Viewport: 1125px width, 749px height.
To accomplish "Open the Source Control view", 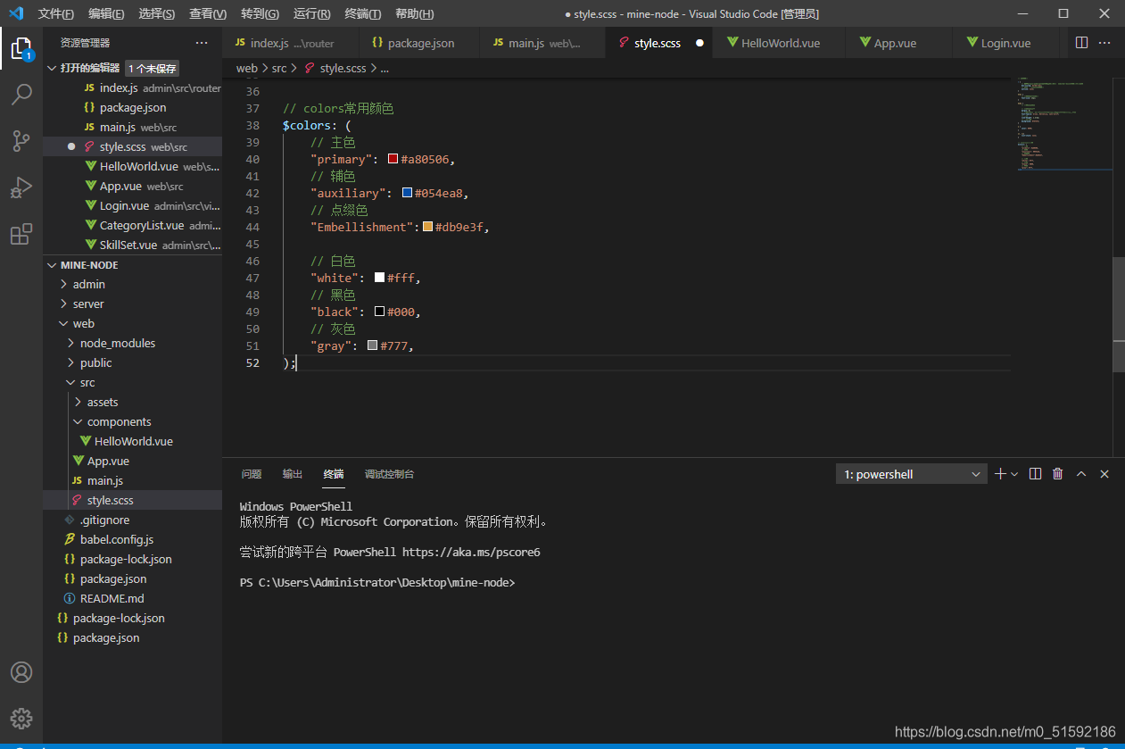I will [21, 140].
